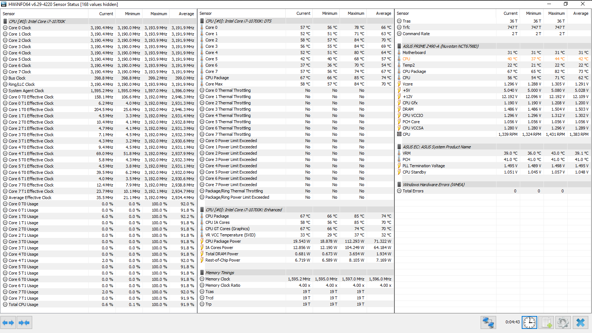Select the System Agent Clock row
The height and width of the screenshot is (333, 592).
click(98, 91)
